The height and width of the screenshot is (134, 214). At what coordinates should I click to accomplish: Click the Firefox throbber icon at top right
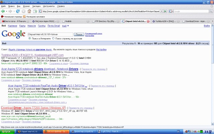click(x=212, y=6)
